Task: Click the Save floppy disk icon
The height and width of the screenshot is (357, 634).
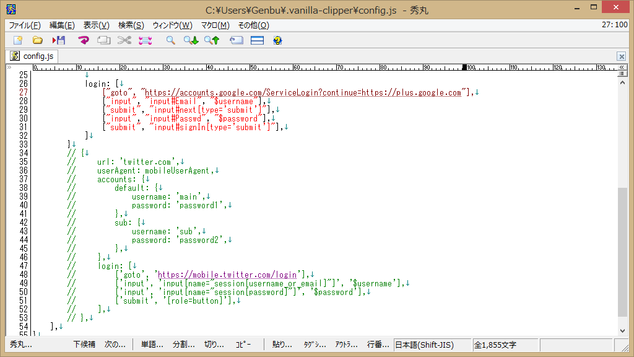Action: pos(59,40)
